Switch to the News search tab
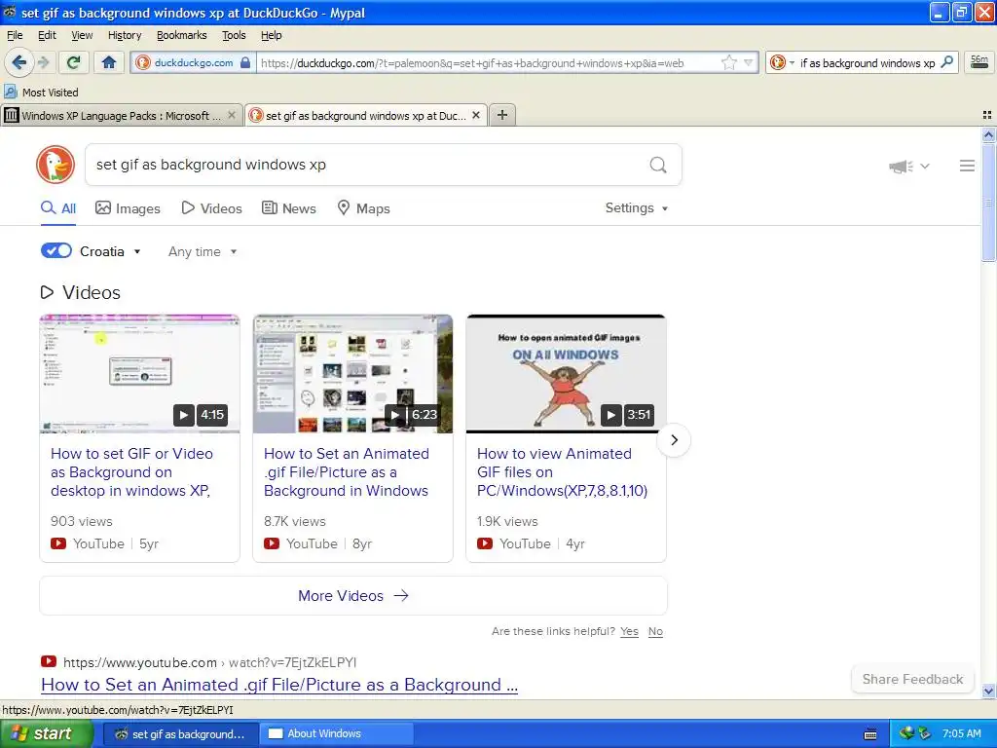Image resolution: width=997 pixels, height=748 pixels. [288, 208]
